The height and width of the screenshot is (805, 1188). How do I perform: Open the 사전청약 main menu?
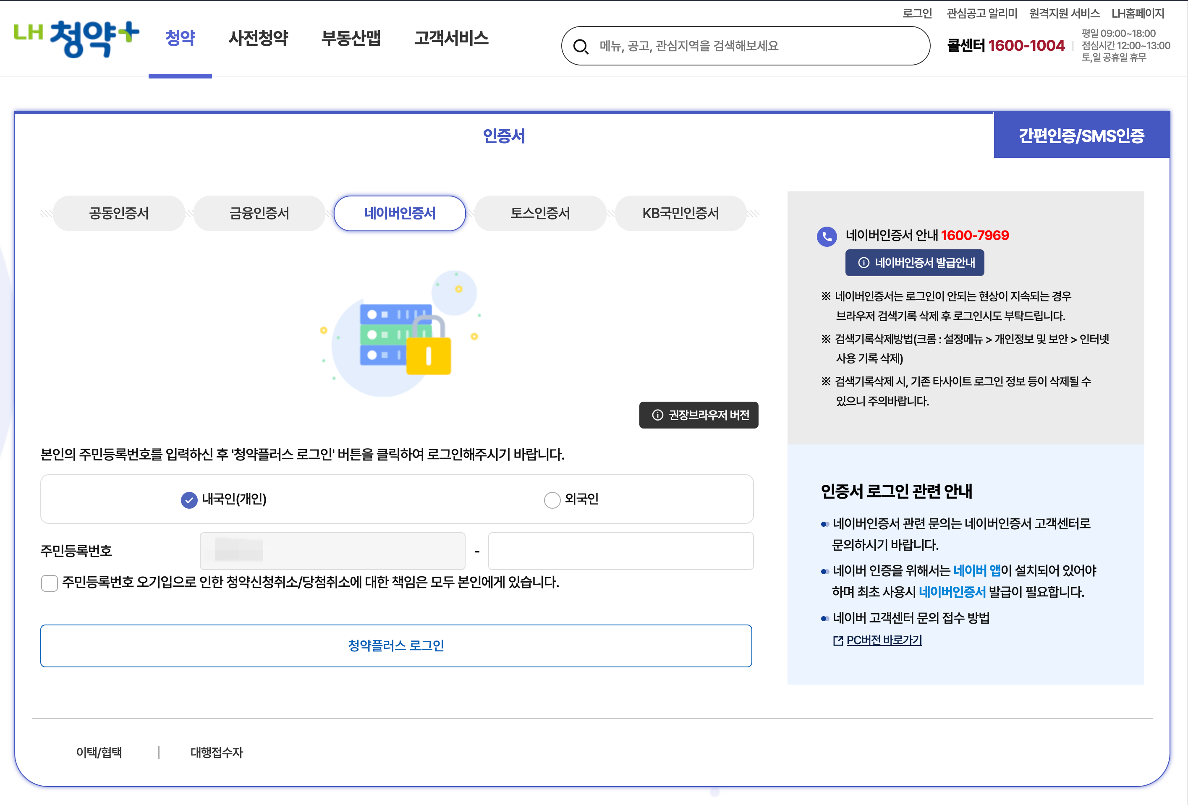[x=258, y=38]
